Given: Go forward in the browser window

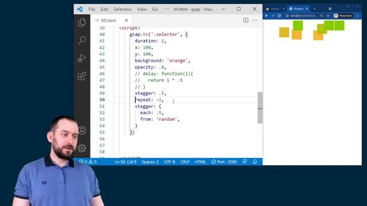Looking at the screenshot, I should point(273,15).
